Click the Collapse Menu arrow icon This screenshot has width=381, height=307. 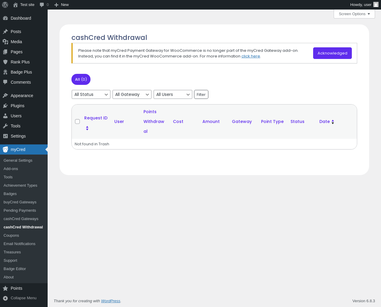5,298
